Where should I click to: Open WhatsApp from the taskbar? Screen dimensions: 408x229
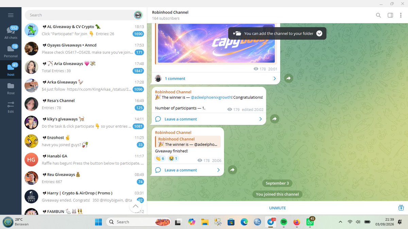coord(310,222)
